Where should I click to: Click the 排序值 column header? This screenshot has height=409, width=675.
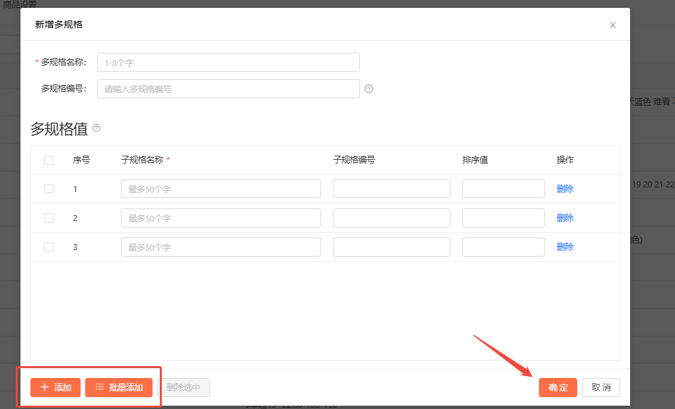pyautogui.click(x=476, y=160)
